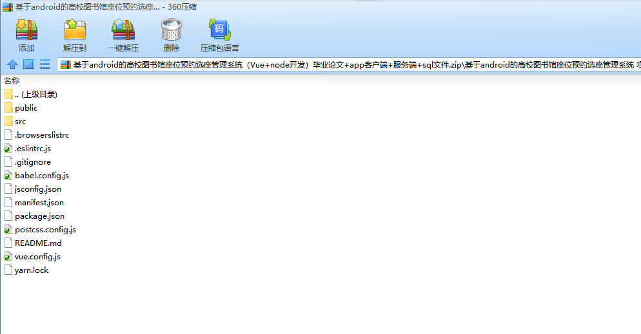Click the postcss.config.js file icon
This screenshot has width=641, height=334.
[x=8, y=230]
